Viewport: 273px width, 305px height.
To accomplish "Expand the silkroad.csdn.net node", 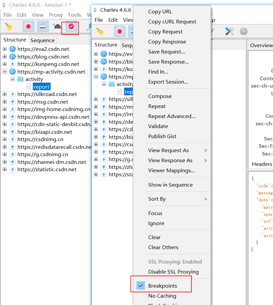I will pos(5,94).
